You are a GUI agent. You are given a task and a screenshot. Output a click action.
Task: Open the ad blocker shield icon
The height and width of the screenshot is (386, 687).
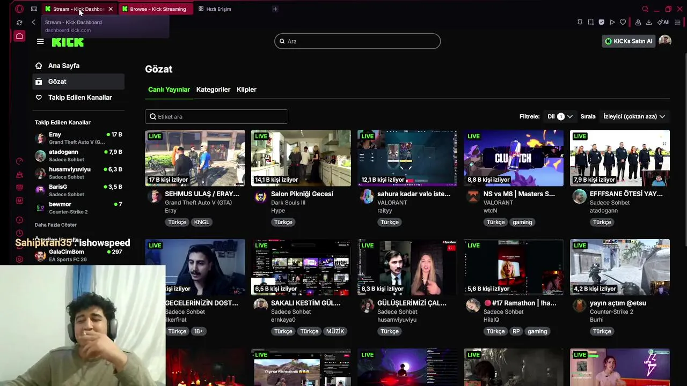(x=601, y=23)
